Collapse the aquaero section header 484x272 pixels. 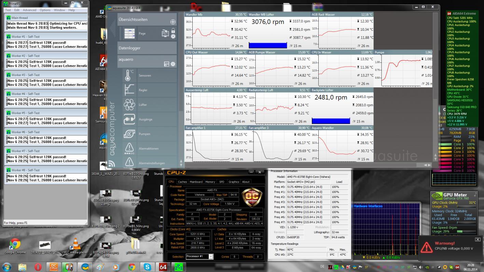pos(147,61)
